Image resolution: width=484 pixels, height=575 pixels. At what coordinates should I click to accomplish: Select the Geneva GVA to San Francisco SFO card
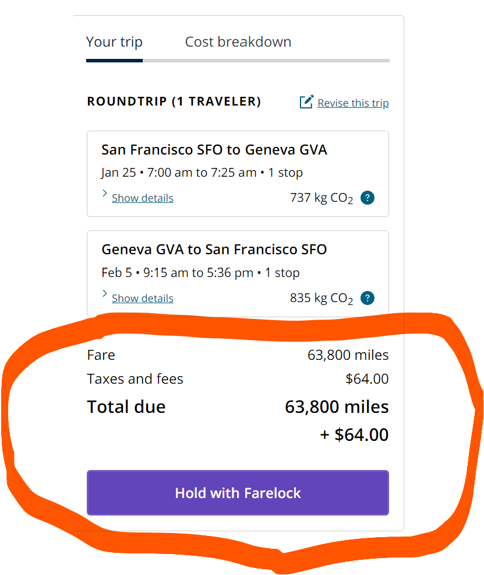(x=238, y=274)
